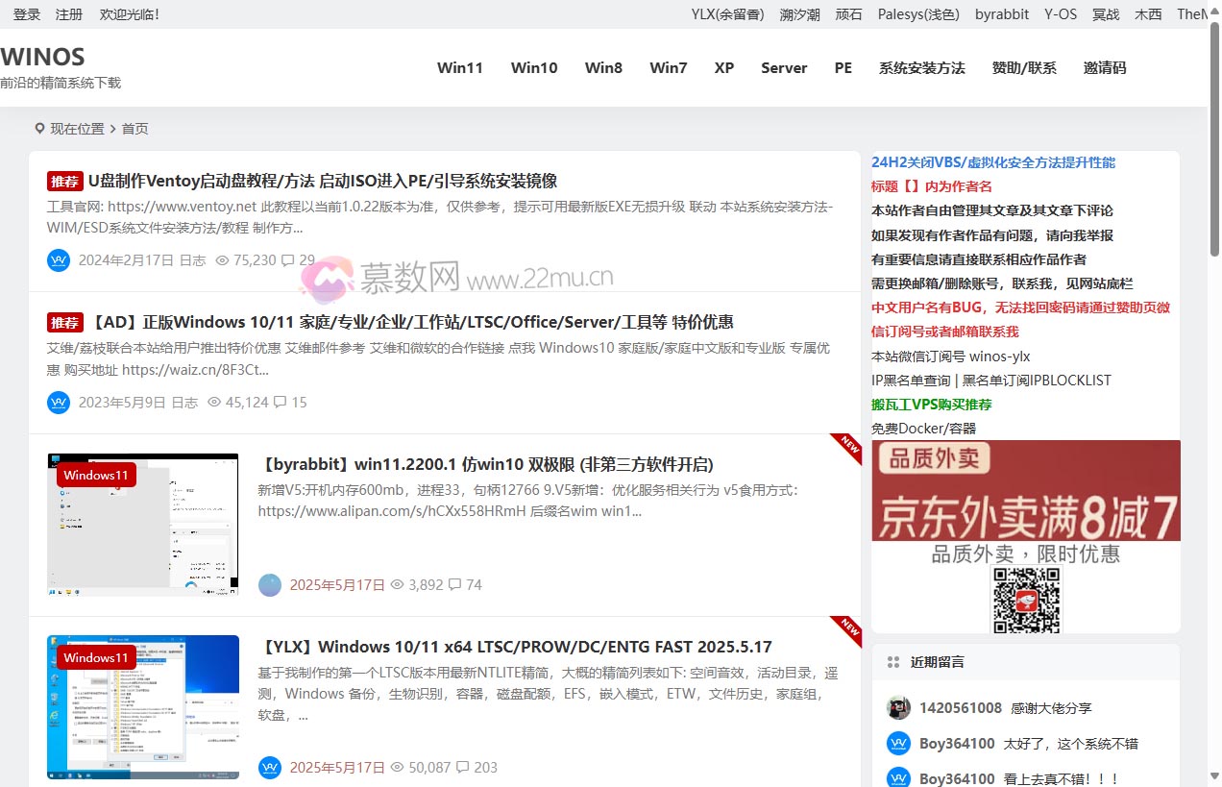
Task: Click avatar of commenter 1420561008
Action: [898, 708]
